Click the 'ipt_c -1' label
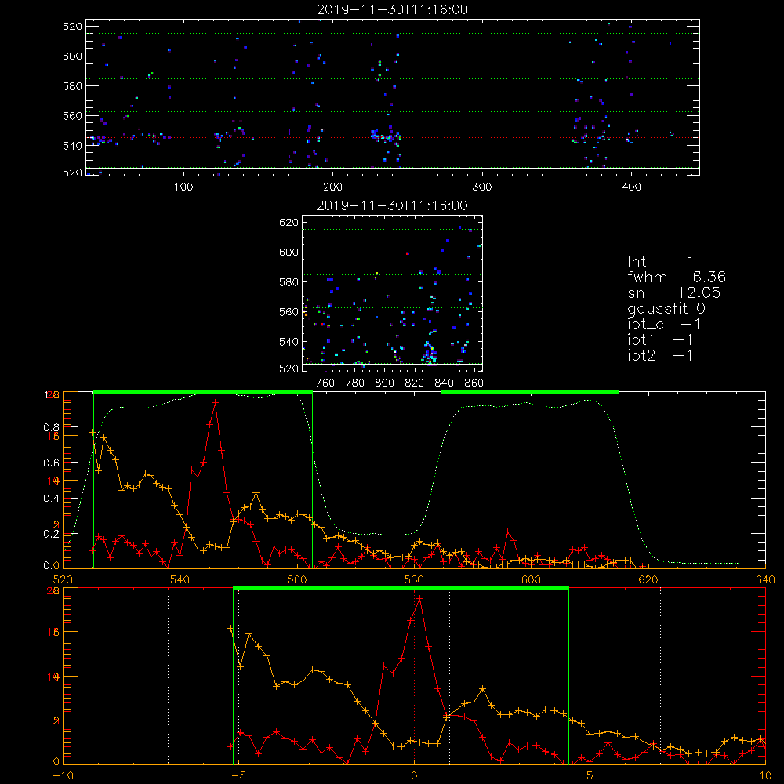The image size is (784, 784). [x=664, y=325]
